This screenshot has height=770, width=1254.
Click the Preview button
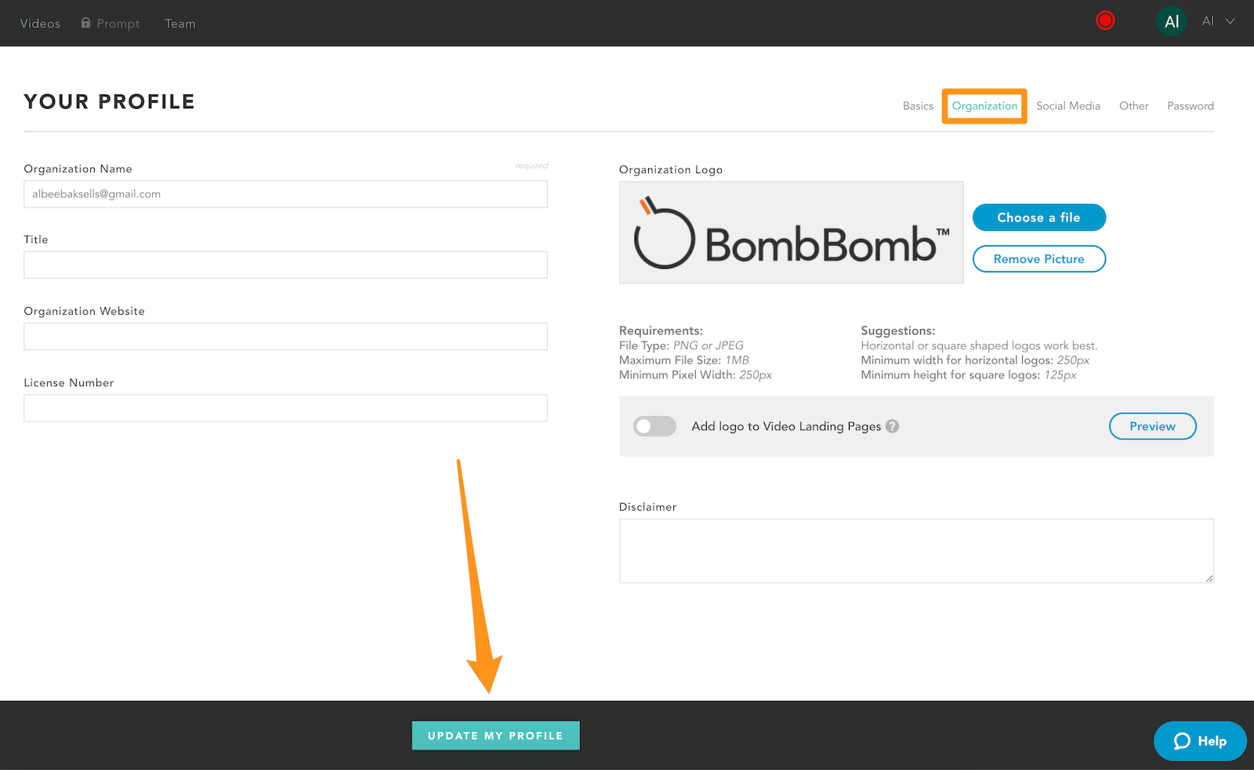(1152, 426)
